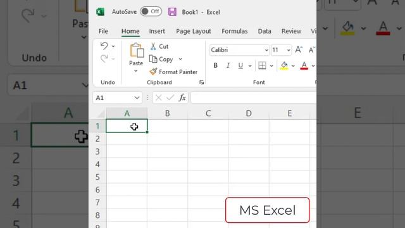The height and width of the screenshot is (228, 405).
Task: Open the Page Layout tab
Action: pyautogui.click(x=194, y=31)
